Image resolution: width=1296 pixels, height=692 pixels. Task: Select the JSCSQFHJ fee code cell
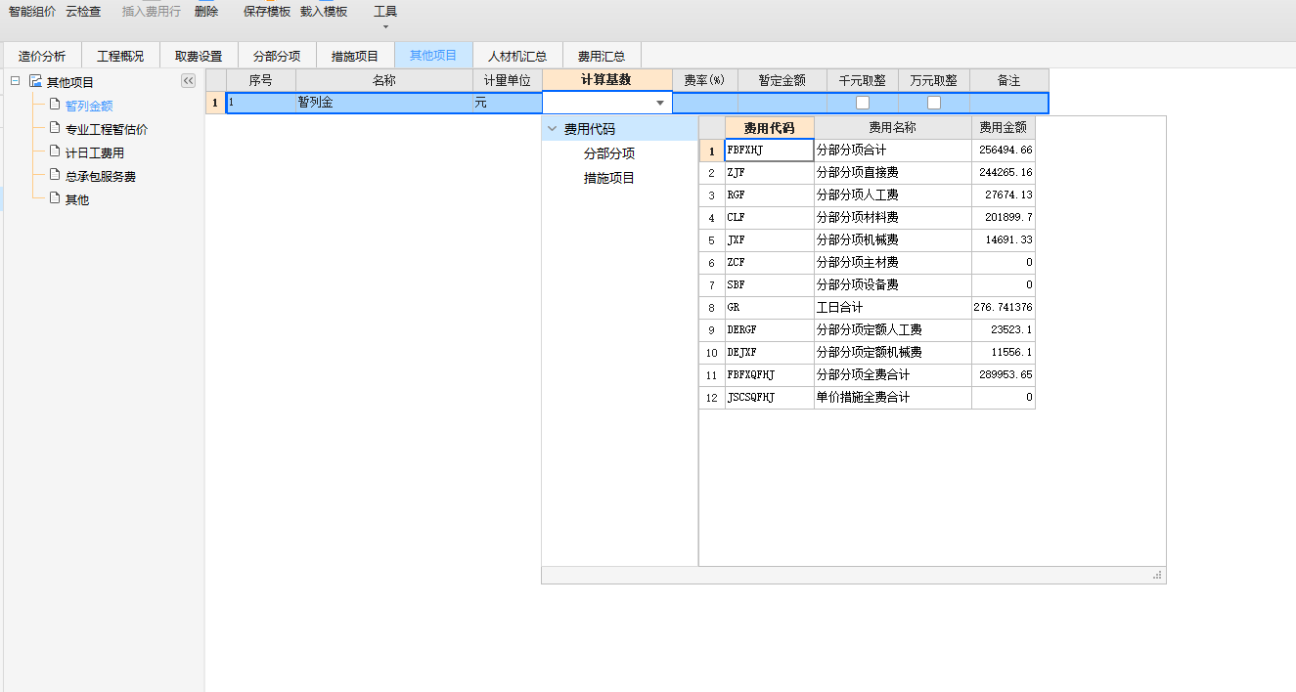pos(770,398)
